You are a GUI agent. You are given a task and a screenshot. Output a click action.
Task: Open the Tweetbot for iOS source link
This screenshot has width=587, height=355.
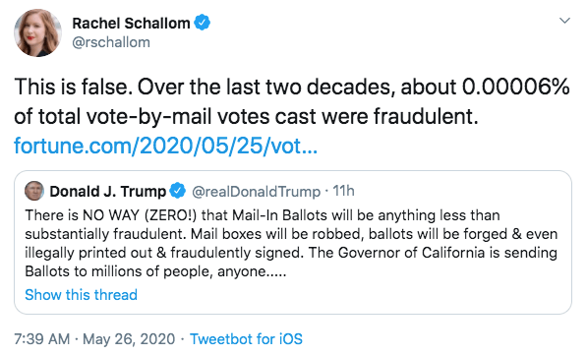246,339
